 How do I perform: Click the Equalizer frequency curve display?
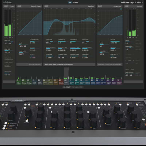pos(69,22)
